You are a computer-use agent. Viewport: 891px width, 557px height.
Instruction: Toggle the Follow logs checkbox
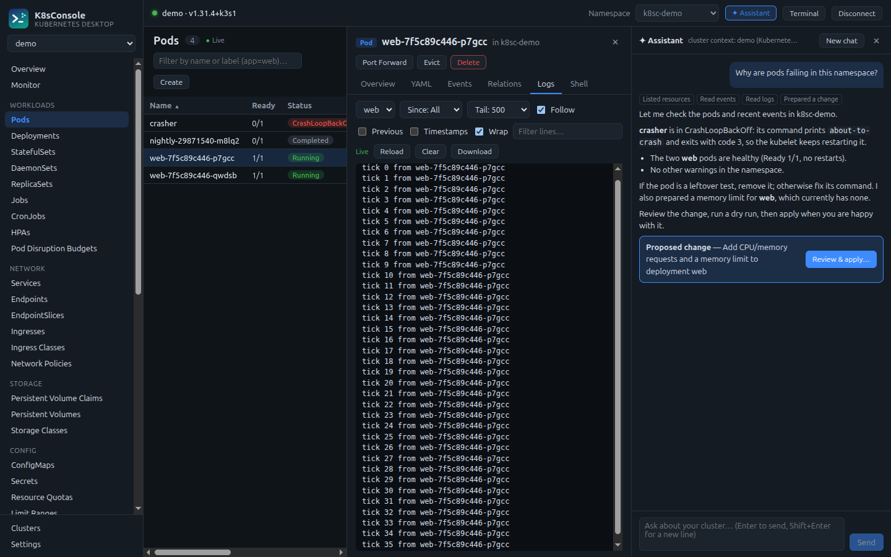click(541, 110)
